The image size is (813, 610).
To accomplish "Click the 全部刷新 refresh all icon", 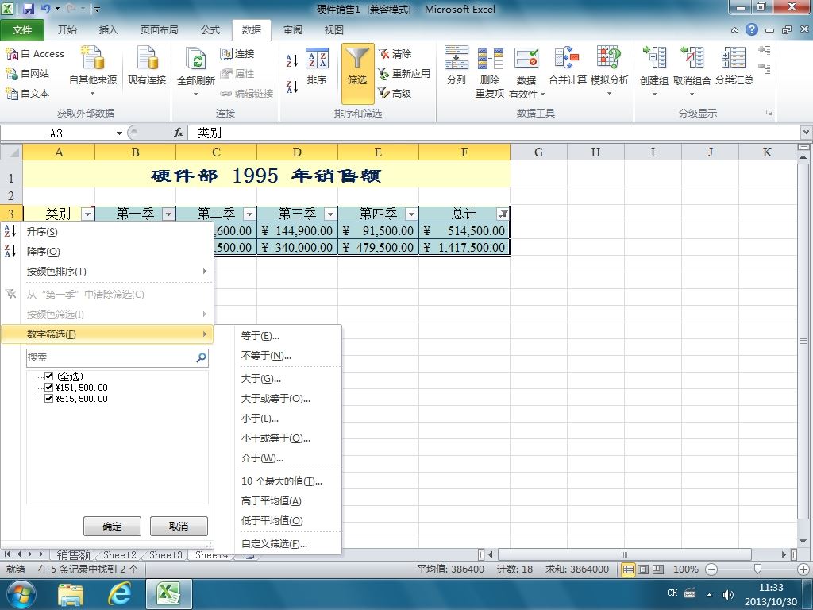I will [196, 60].
